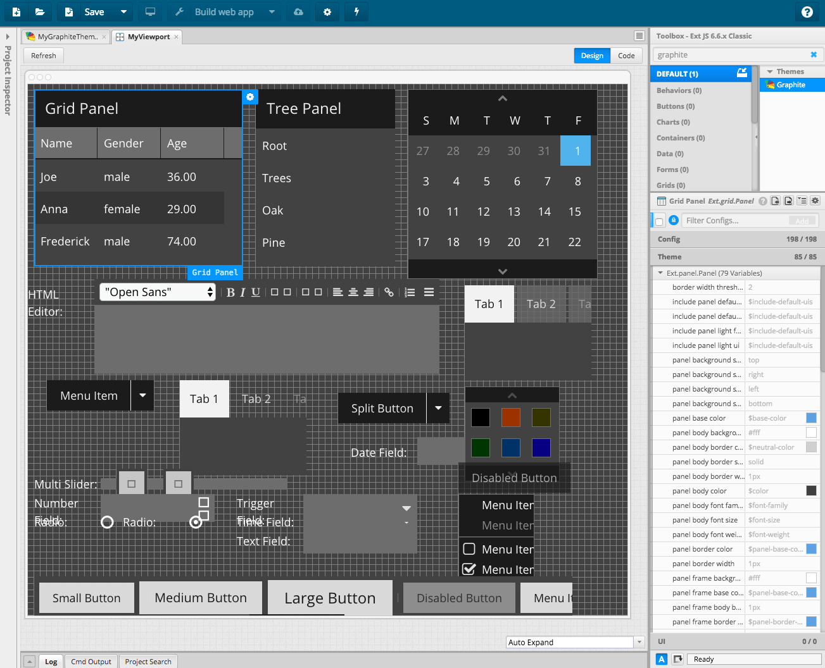This screenshot has width=825, height=668.
Task: Click the config panel gear icon
Action: pyautogui.click(x=816, y=201)
